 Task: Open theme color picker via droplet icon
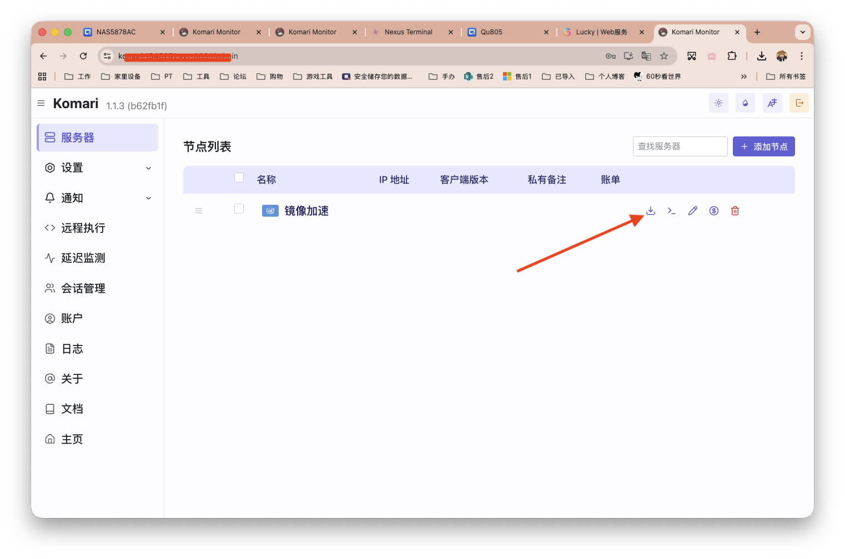click(745, 103)
